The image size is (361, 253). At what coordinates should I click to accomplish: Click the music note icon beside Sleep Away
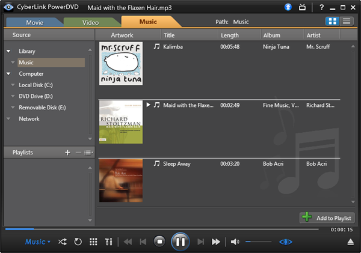(x=156, y=163)
